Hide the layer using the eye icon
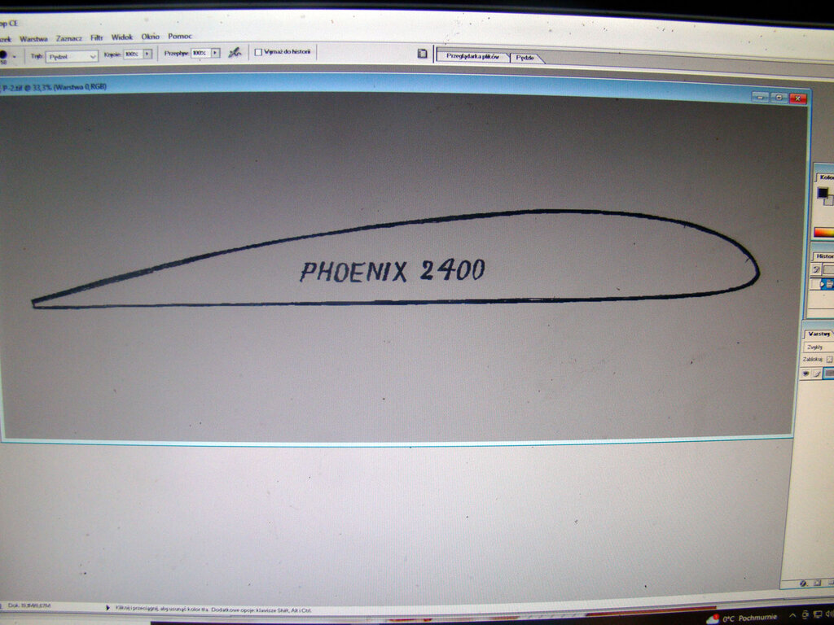834x625 pixels. (805, 374)
